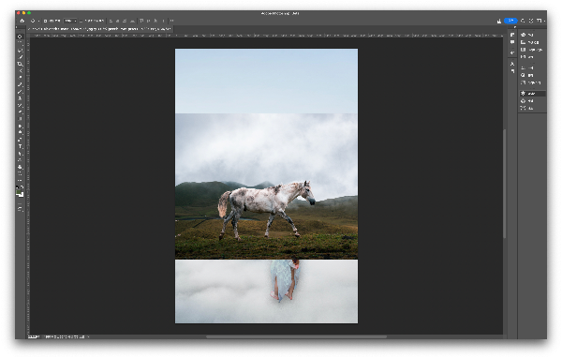
Task: Select the Horizontal Type tool
Action: (x=20, y=146)
